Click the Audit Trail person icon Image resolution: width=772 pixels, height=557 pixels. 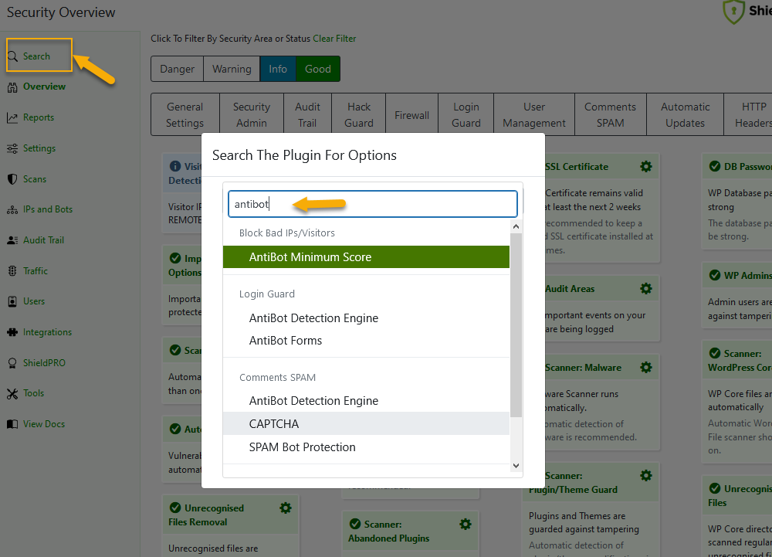pos(12,240)
